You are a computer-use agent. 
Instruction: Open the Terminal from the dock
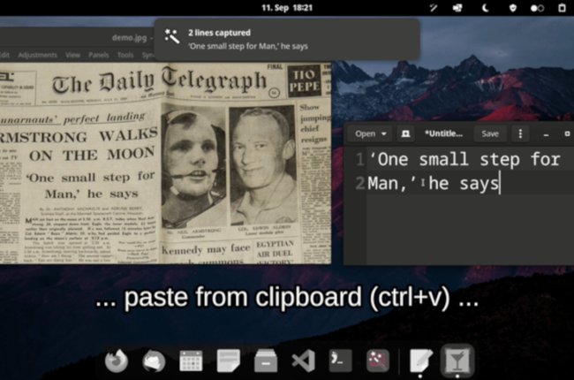tap(341, 361)
